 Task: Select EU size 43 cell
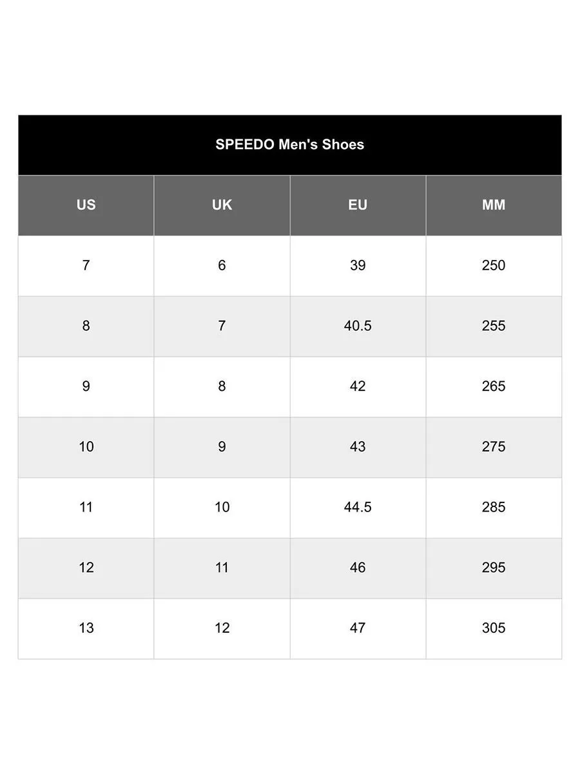tap(358, 446)
